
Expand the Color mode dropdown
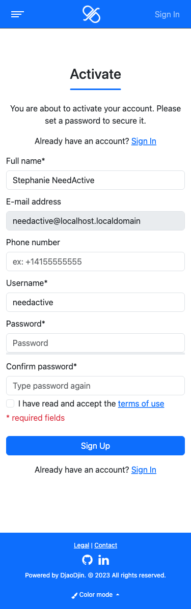coord(95,595)
